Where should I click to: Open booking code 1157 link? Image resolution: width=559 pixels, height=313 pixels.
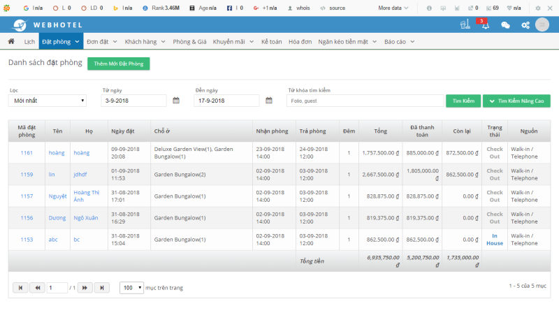27,196
